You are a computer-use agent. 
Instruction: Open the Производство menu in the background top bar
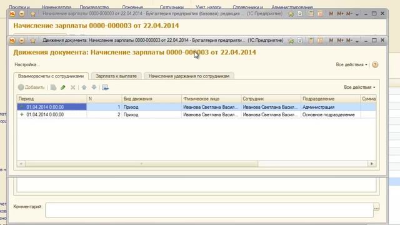94,7
